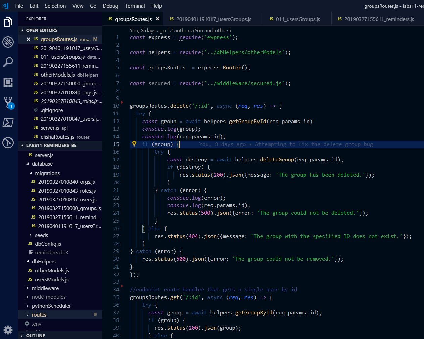
Task: Open the terminal panel icon in activity bar
Action: click(8, 123)
